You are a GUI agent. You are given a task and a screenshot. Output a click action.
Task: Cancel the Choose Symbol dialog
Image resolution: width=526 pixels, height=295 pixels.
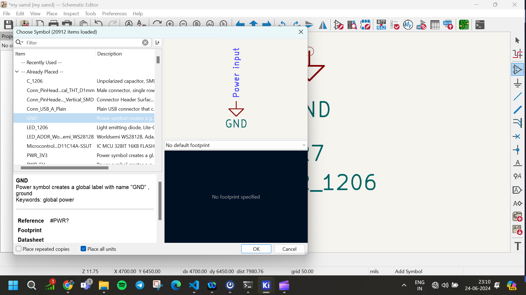click(289, 249)
